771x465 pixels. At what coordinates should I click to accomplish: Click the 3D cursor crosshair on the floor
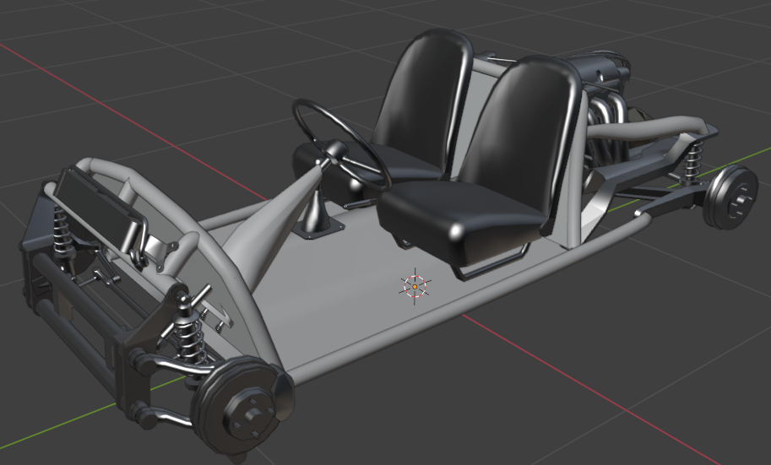415,286
